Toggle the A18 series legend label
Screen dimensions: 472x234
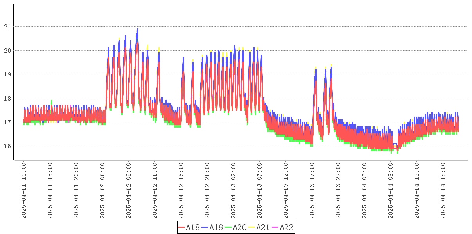coord(193,227)
